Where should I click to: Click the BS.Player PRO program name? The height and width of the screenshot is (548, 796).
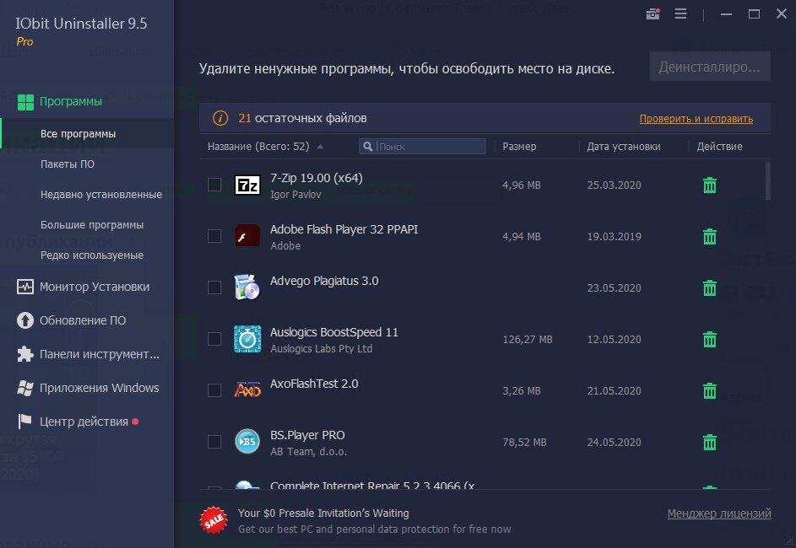point(307,436)
